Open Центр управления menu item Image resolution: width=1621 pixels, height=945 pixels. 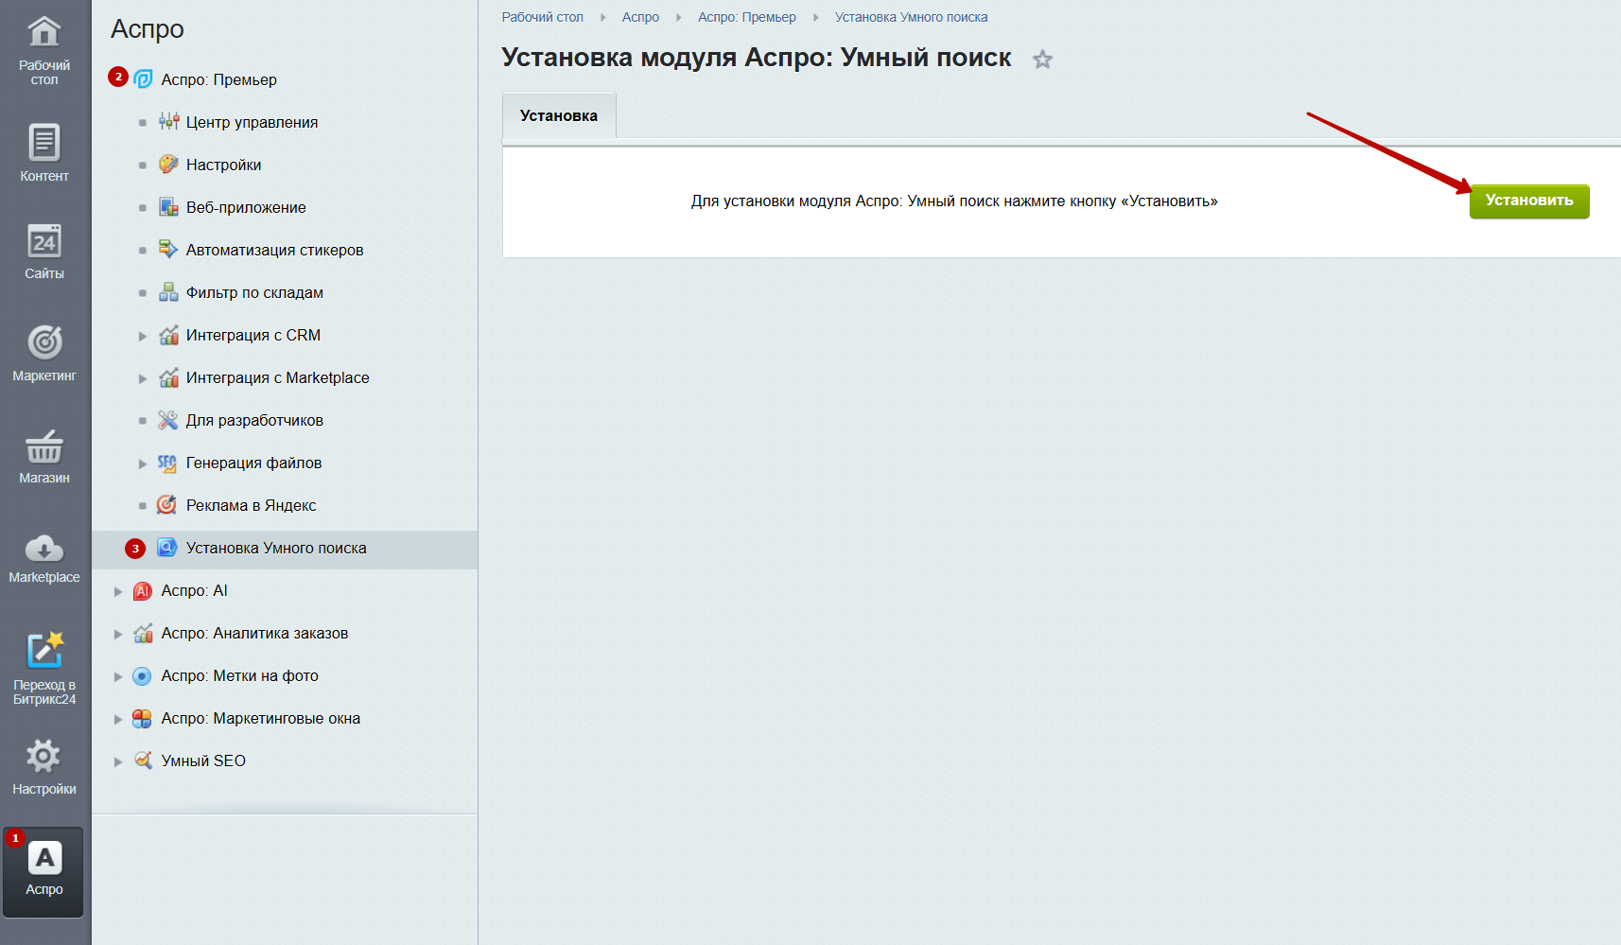click(252, 122)
